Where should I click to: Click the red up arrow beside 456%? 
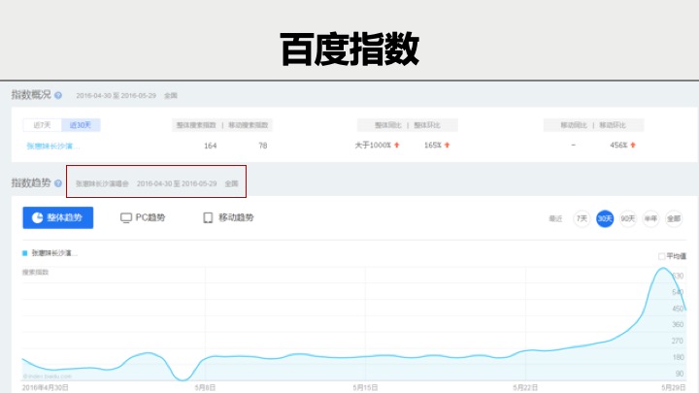coord(633,146)
